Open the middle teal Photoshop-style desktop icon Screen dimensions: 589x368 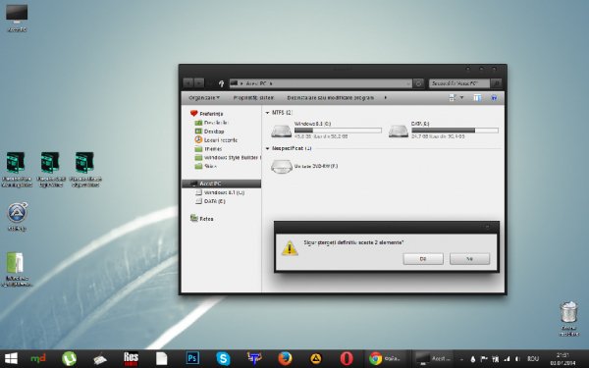coord(51,169)
